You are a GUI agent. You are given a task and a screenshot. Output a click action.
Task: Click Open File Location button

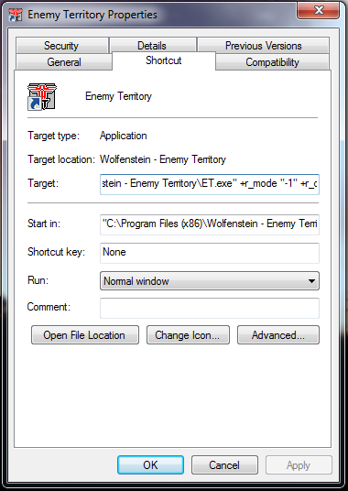pos(85,335)
